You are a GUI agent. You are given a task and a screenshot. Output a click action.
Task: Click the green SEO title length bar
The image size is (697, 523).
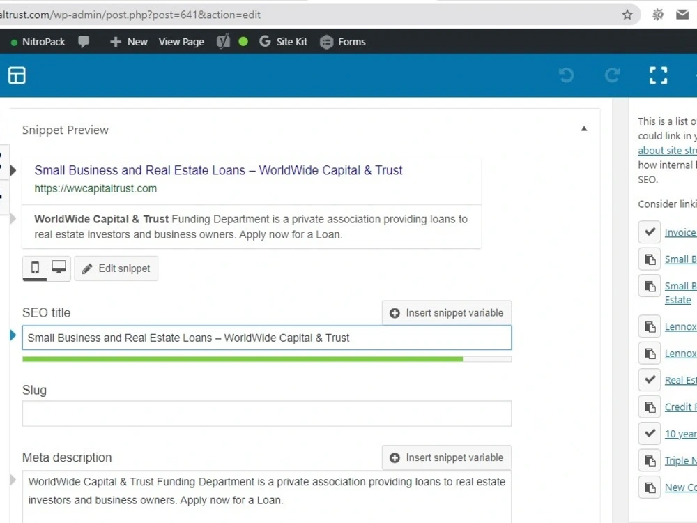click(x=243, y=359)
